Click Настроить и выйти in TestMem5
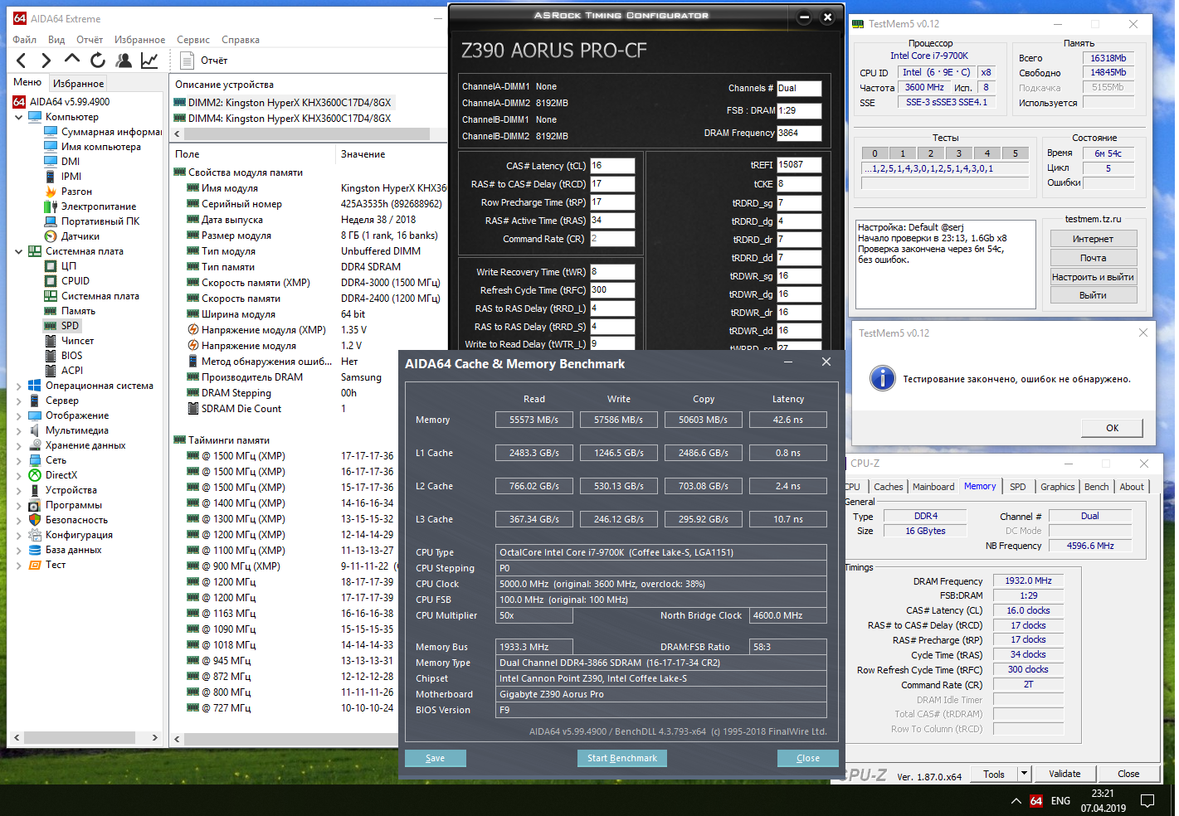Screen dimensions: 1179x816 tap(1093, 277)
